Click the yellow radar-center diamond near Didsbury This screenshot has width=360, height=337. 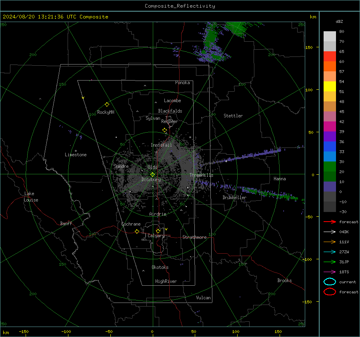[153, 175]
